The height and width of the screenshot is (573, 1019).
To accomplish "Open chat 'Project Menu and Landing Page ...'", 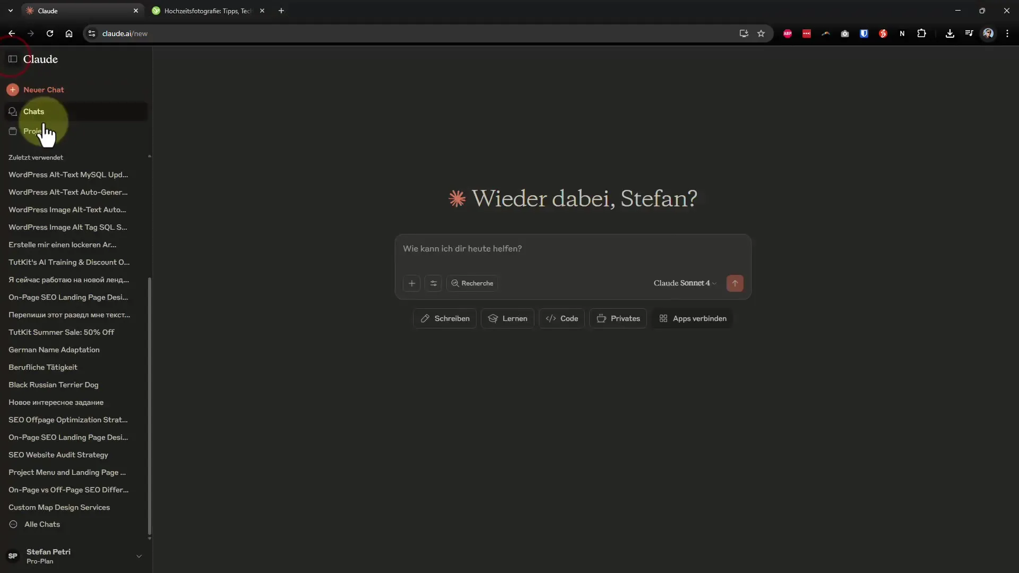I will coord(67,472).
